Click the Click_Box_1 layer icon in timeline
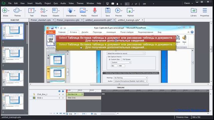This screenshot has width=214, height=120. point(34,94)
